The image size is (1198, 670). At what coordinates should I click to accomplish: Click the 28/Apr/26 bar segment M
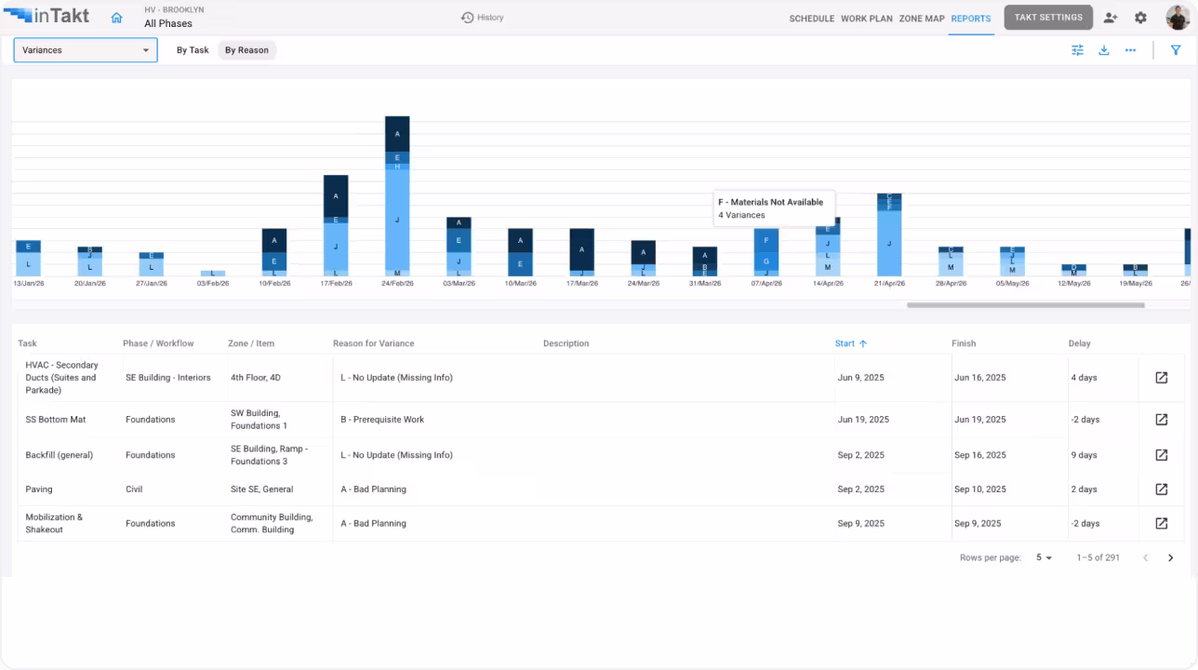951,267
